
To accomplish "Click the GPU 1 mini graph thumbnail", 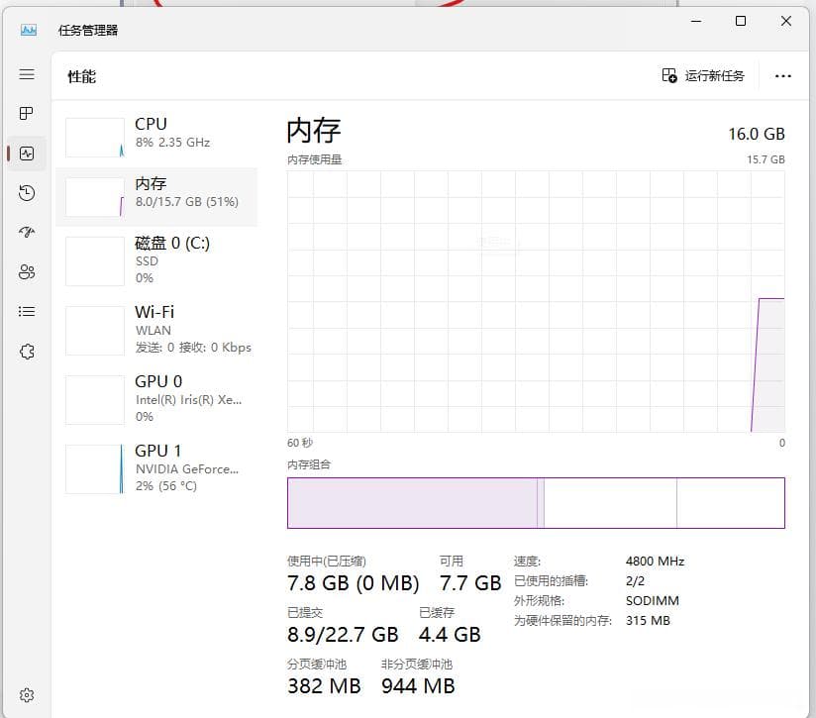I will 95,468.
